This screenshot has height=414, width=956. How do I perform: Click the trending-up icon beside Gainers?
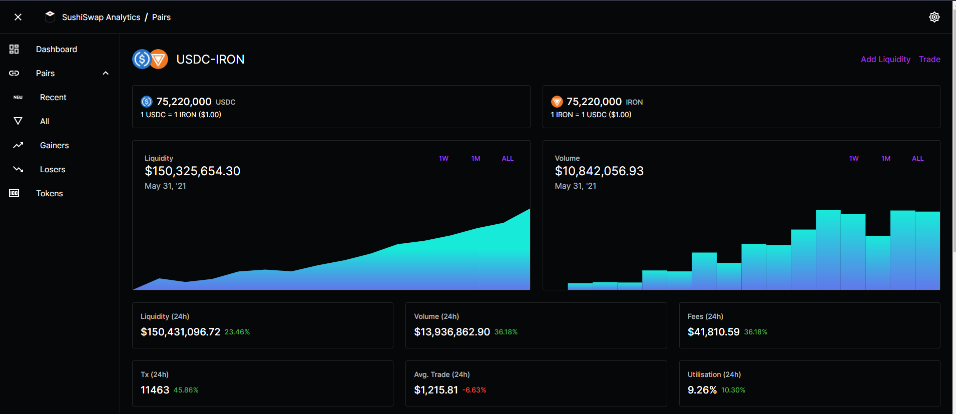pos(18,145)
